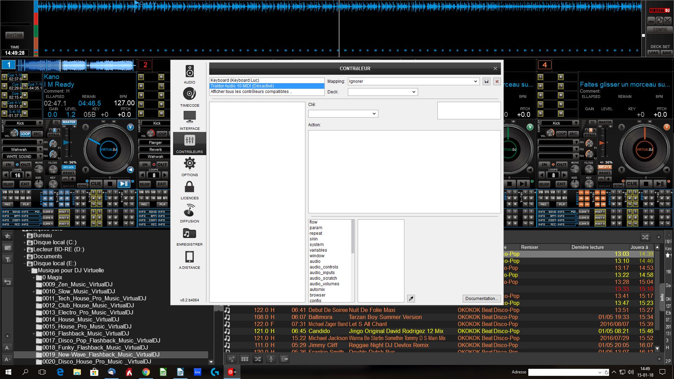Click the CONFIG button at top right
This screenshot has width=674, height=379.
click(x=660, y=30)
